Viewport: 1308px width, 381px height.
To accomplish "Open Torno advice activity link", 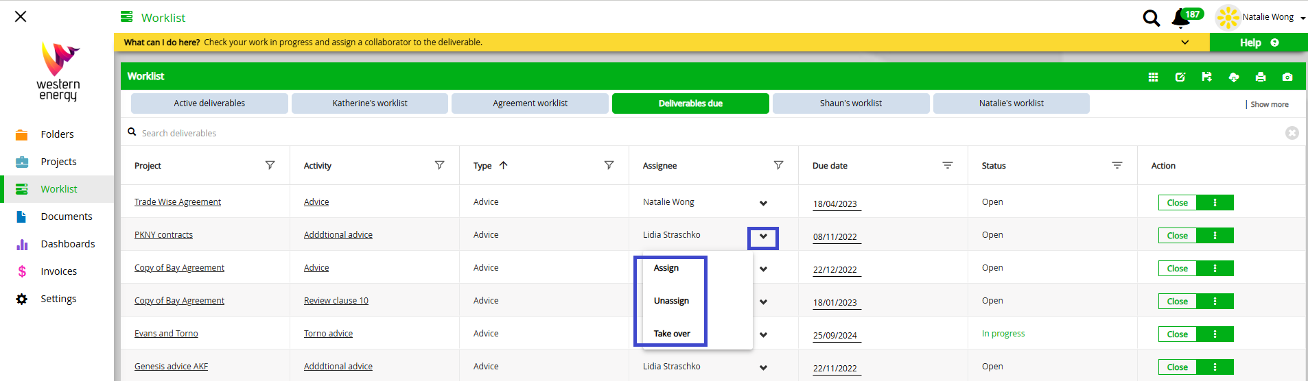I will [x=328, y=334].
